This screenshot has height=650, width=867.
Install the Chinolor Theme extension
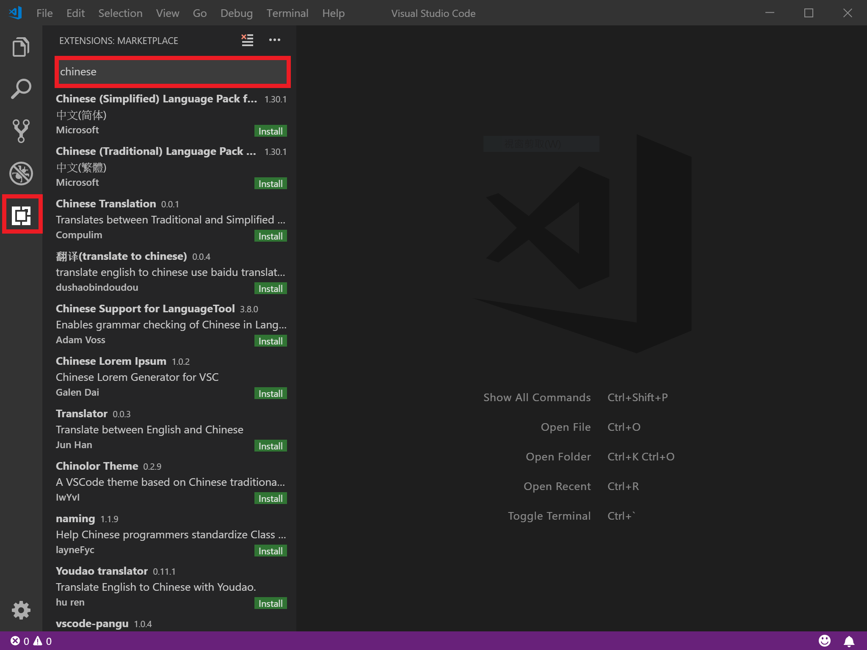point(270,499)
